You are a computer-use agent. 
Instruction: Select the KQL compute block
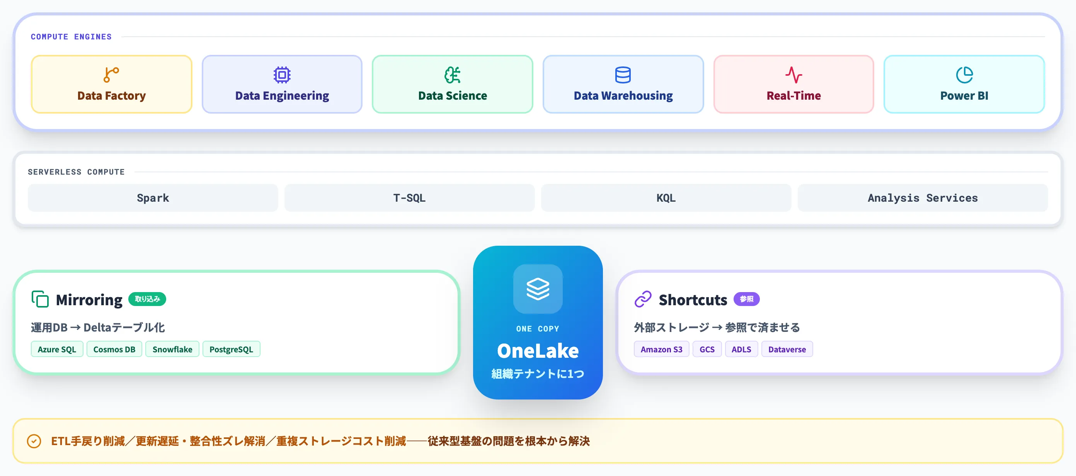click(x=666, y=198)
